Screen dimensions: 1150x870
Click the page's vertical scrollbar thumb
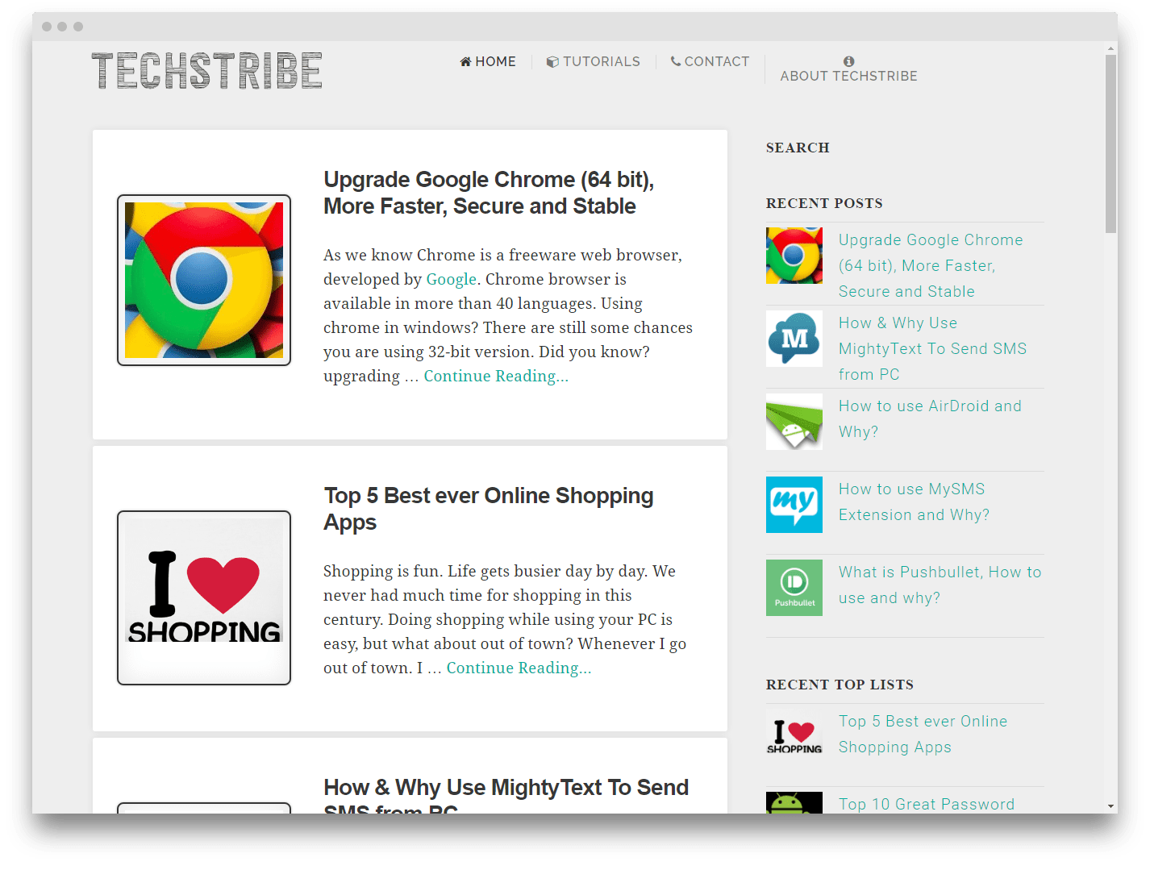tap(1111, 144)
